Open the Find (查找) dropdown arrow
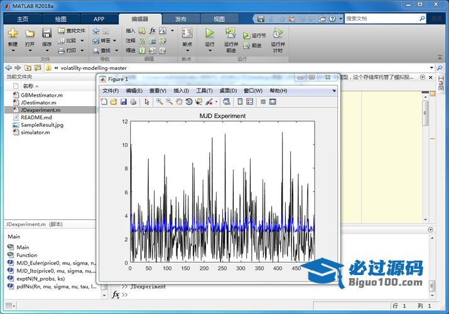This screenshot has height=314, width=449. pos(117,51)
